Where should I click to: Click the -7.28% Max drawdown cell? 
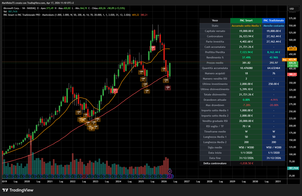246,105
